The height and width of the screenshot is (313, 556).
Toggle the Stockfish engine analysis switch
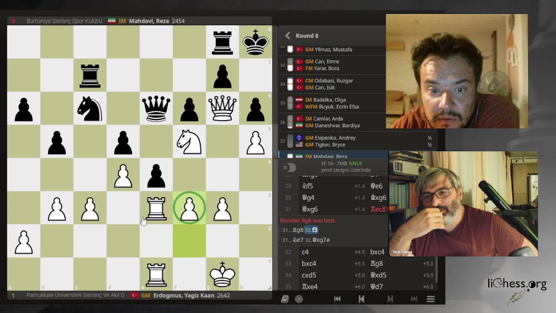pos(288,167)
